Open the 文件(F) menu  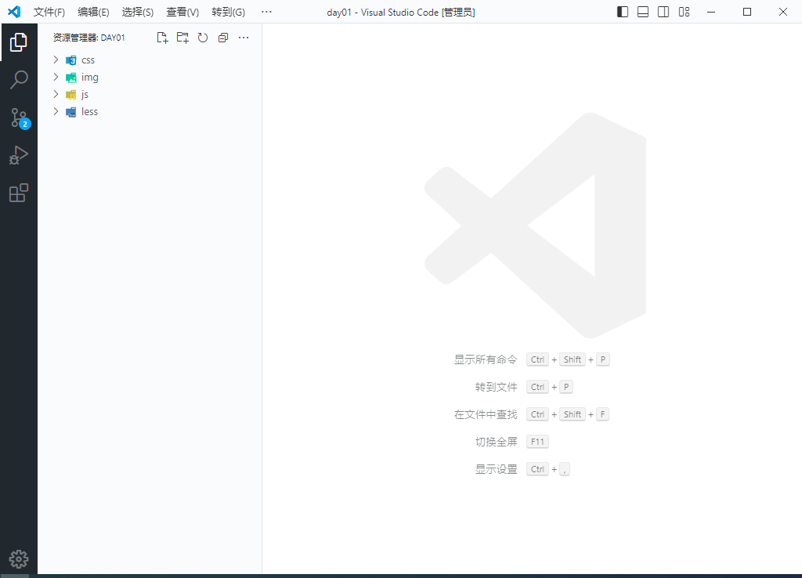[x=49, y=12]
